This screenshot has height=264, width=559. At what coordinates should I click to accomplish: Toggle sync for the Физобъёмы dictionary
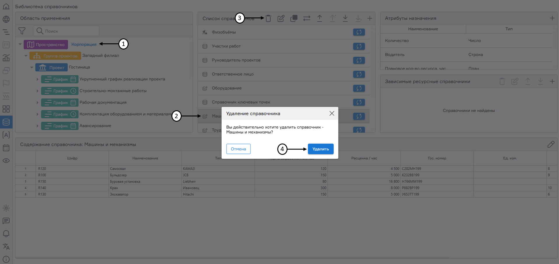coord(359,32)
